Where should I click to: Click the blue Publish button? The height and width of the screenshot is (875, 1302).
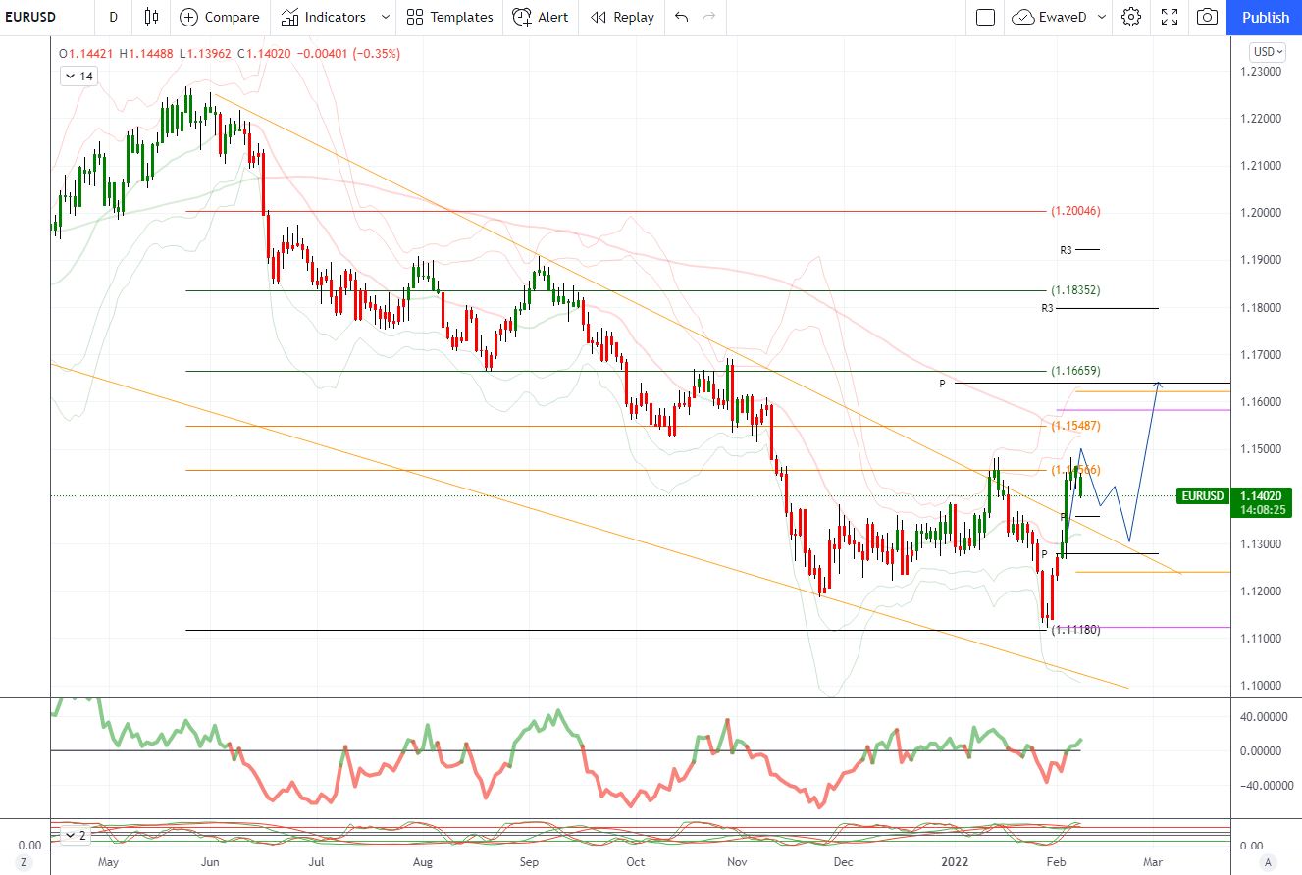(x=1265, y=17)
